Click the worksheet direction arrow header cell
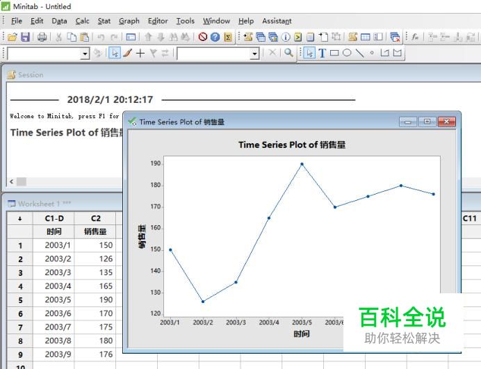This screenshot has height=369, width=481. [19, 218]
